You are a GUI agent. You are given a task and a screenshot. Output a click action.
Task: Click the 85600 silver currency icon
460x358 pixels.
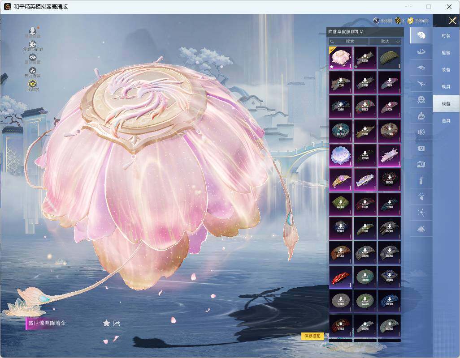[x=376, y=21]
